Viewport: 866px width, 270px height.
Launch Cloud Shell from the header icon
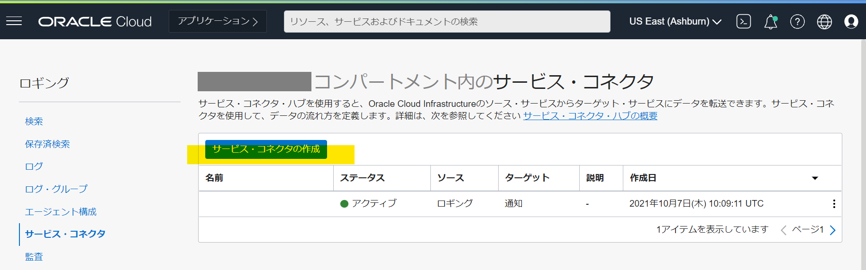(743, 21)
